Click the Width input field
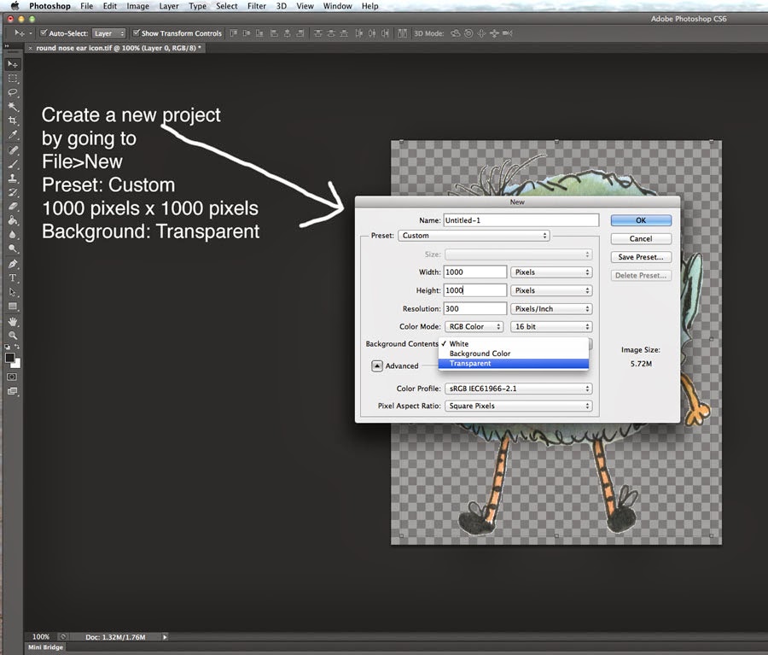The image size is (768, 655). point(475,272)
